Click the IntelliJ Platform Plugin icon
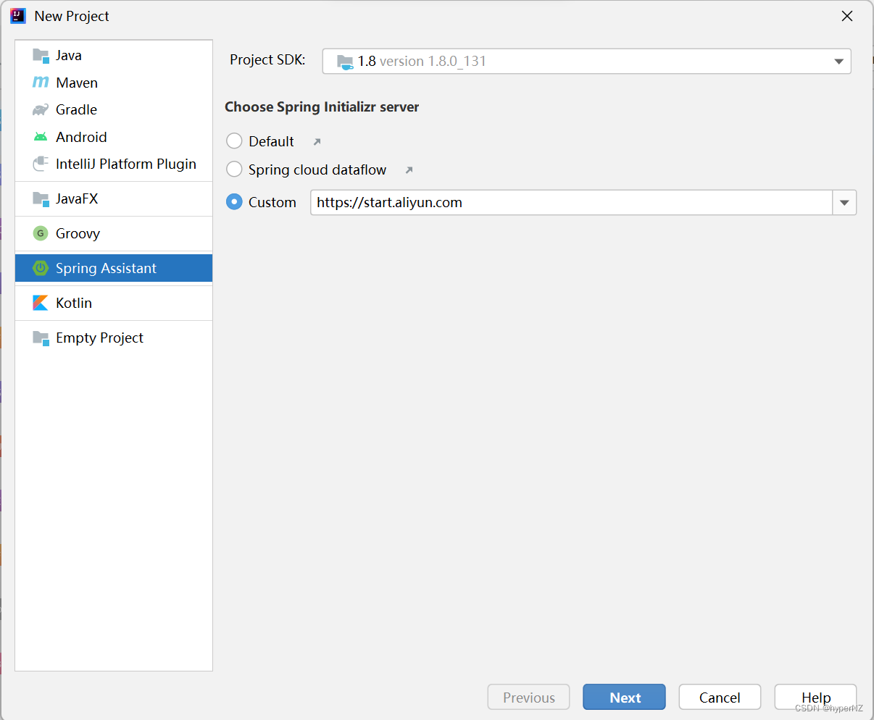Screen dimensions: 874x720 (41, 164)
